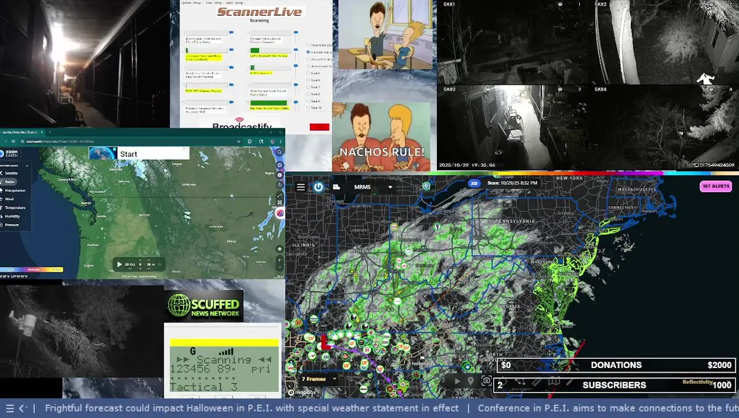Click the map icon in radar bottom toolbar
This screenshot has height=418, width=739.
(x=554, y=381)
